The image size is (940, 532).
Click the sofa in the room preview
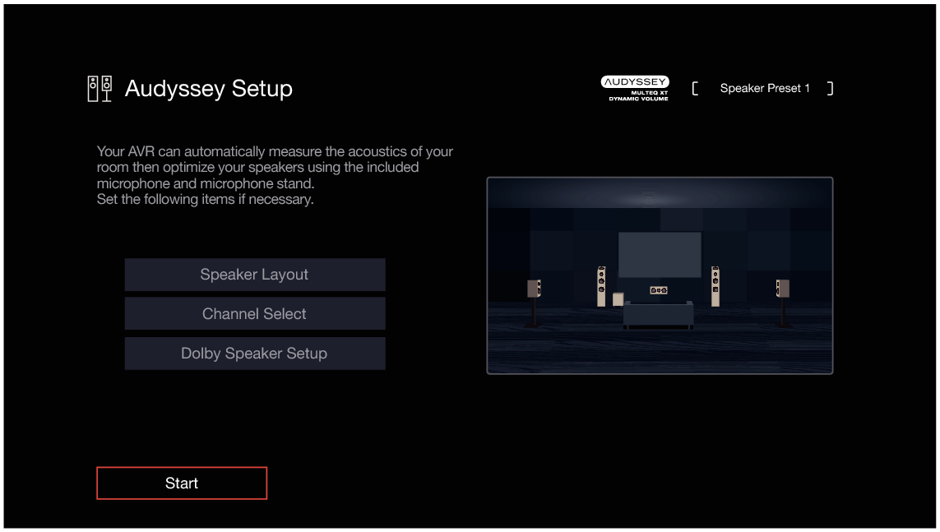click(659, 314)
